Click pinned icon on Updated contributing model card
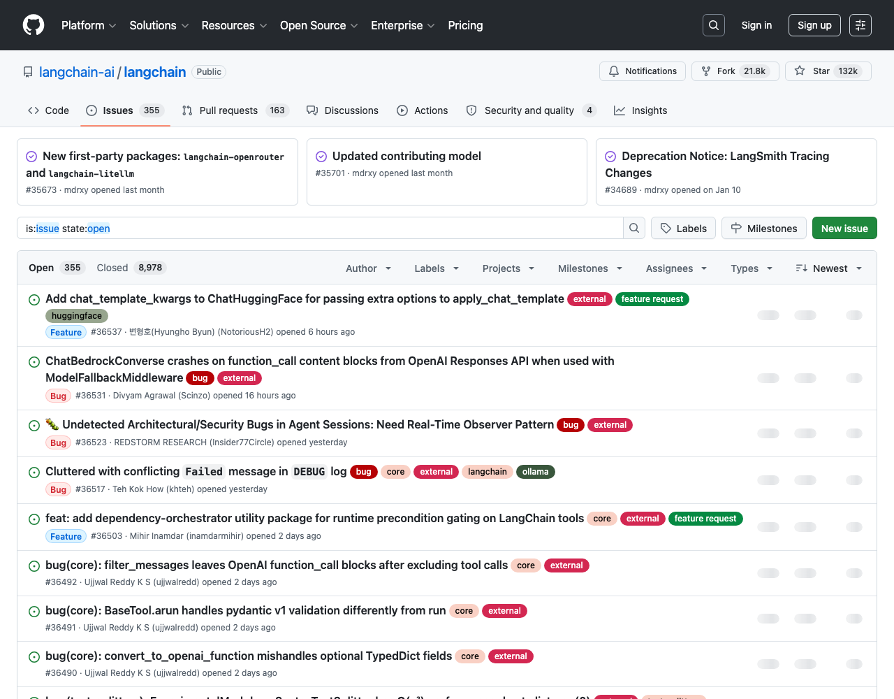Viewport: 894px width, 699px height. [321, 157]
